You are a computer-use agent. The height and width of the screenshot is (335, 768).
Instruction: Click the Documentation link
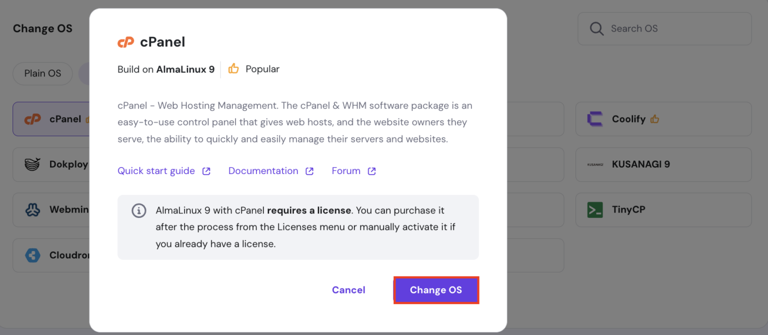pyautogui.click(x=263, y=170)
